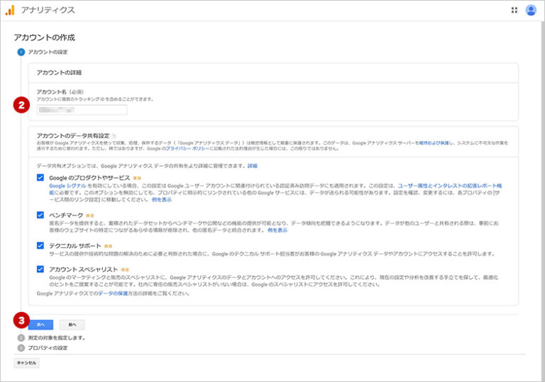Select the アカウントの設定 step label
Viewport: 545px width, 382px height.
point(48,52)
